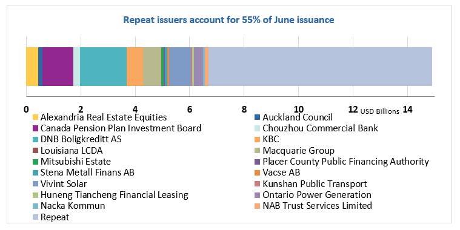Viewport: 460px width, 230px height.
Task: Click the USD Billions axis label
Action: point(379,111)
